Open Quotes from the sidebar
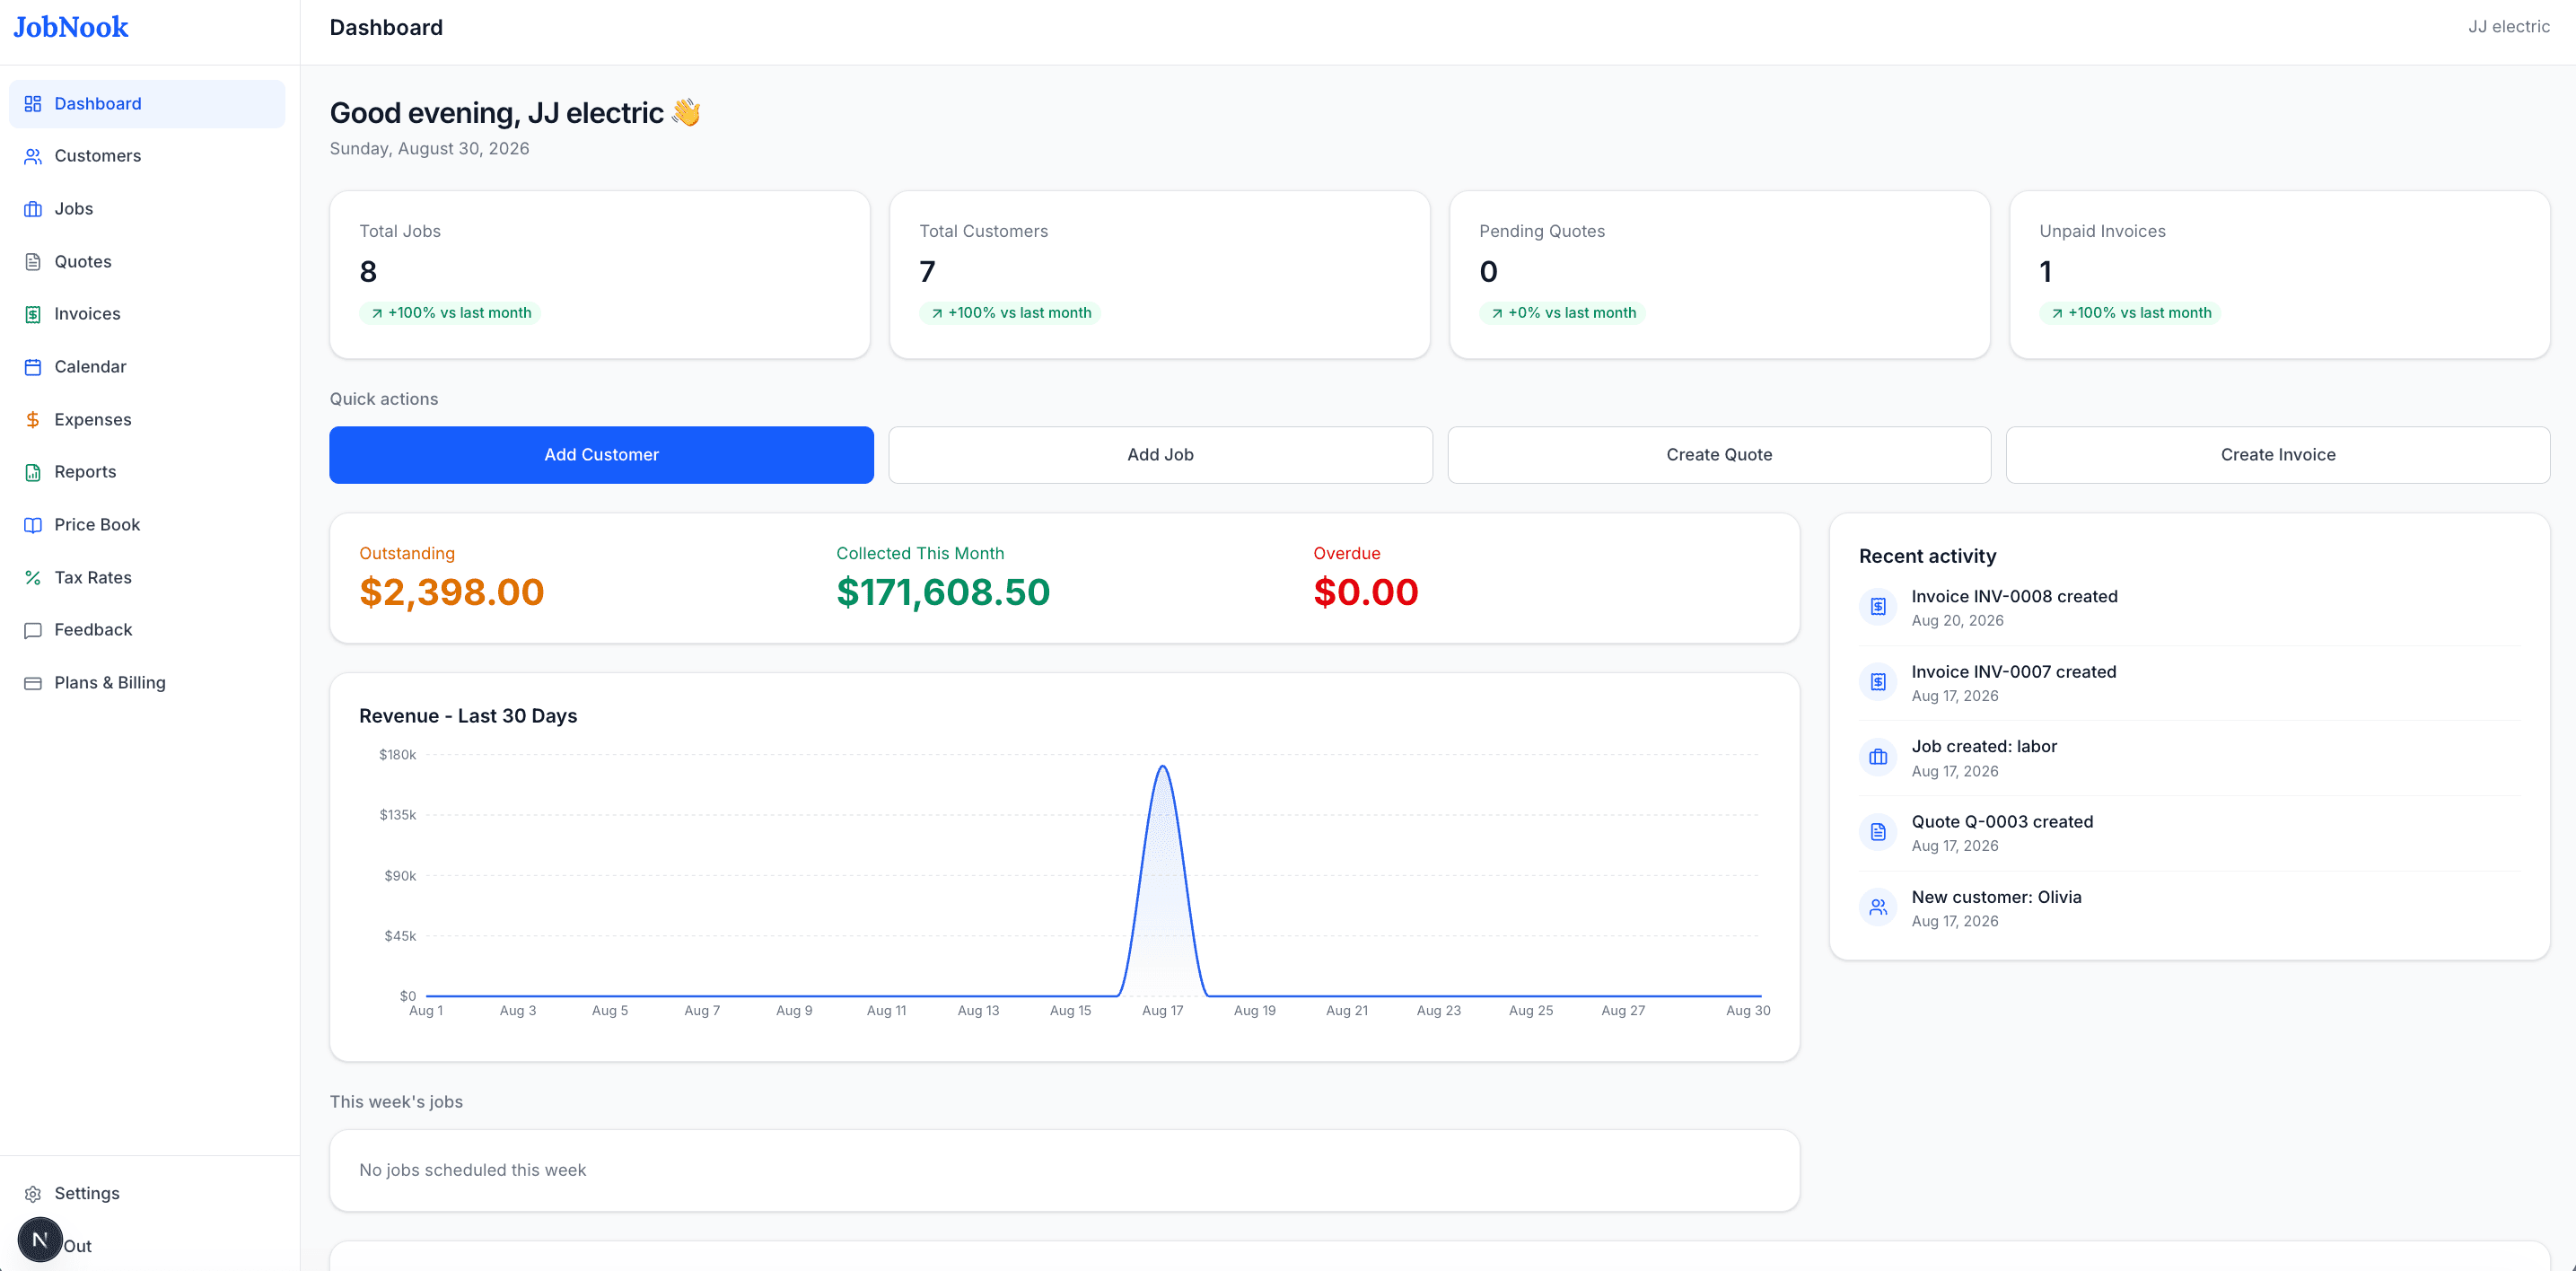Viewport: 2576px width, 1271px height. tap(147, 262)
